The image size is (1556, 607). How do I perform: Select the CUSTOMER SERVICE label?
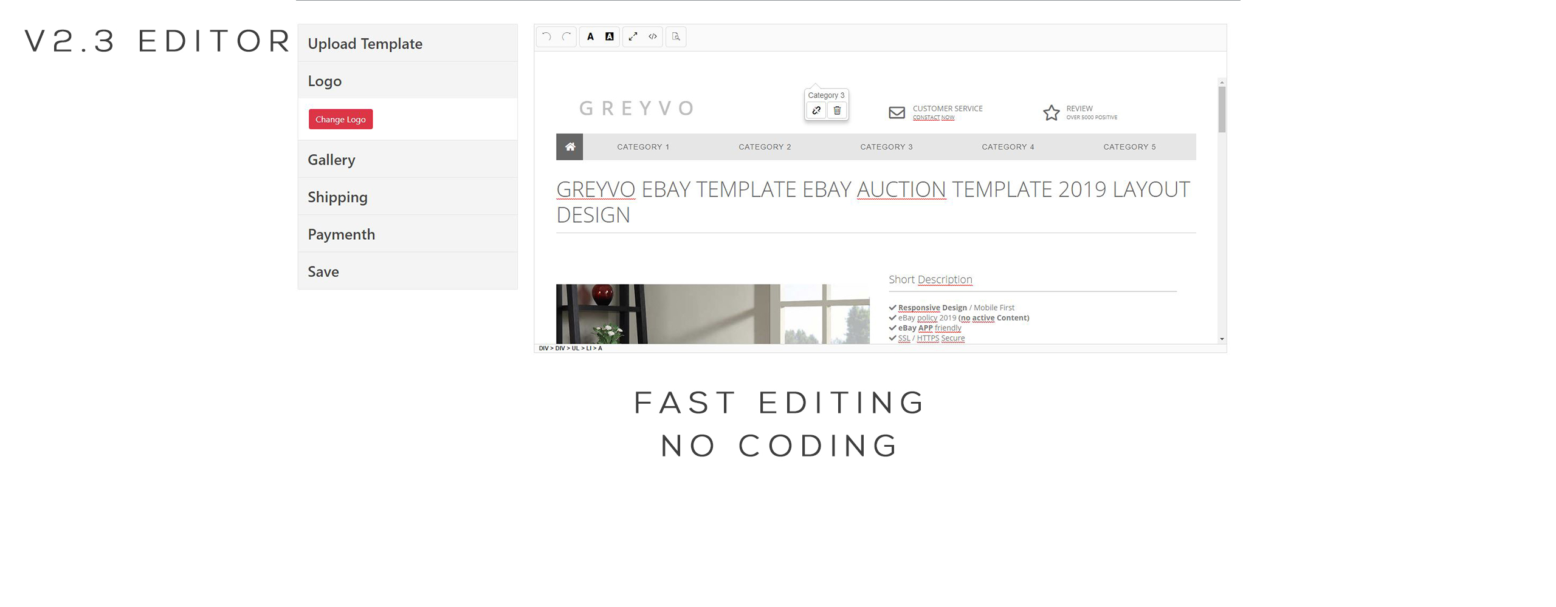[x=947, y=109]
